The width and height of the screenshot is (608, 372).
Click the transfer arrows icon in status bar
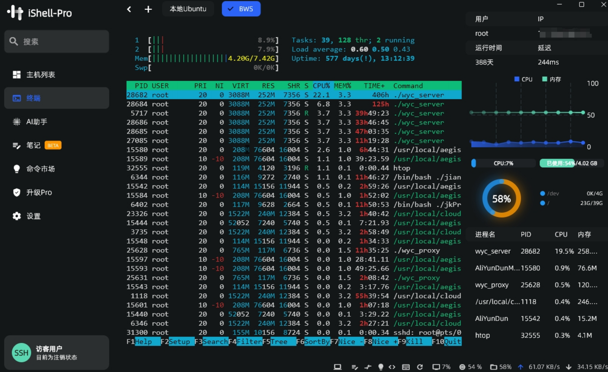[368, 367]
